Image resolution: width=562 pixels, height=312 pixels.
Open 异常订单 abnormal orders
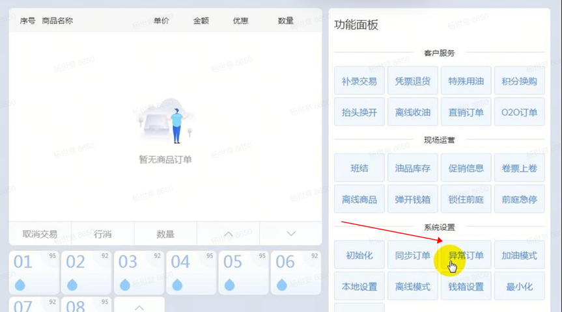pos(466,255)
